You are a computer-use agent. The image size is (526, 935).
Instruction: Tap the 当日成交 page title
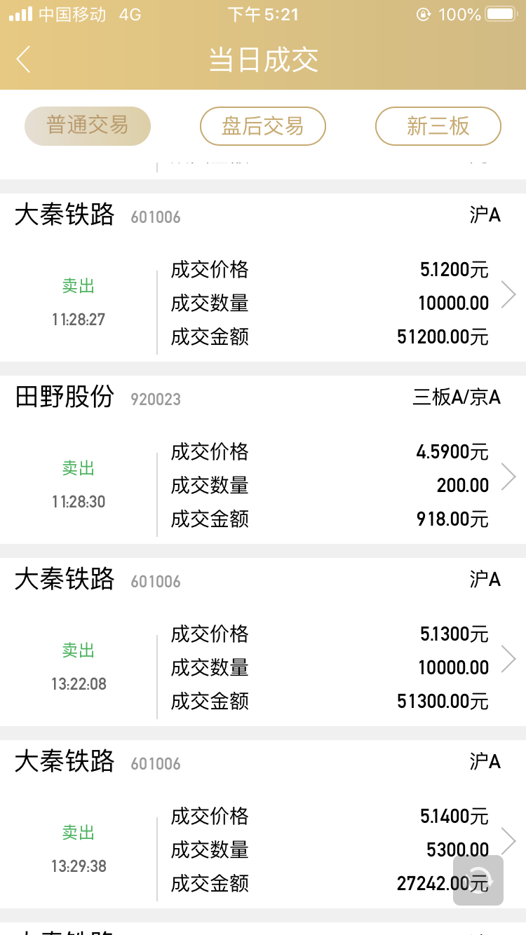pos(263,60)
